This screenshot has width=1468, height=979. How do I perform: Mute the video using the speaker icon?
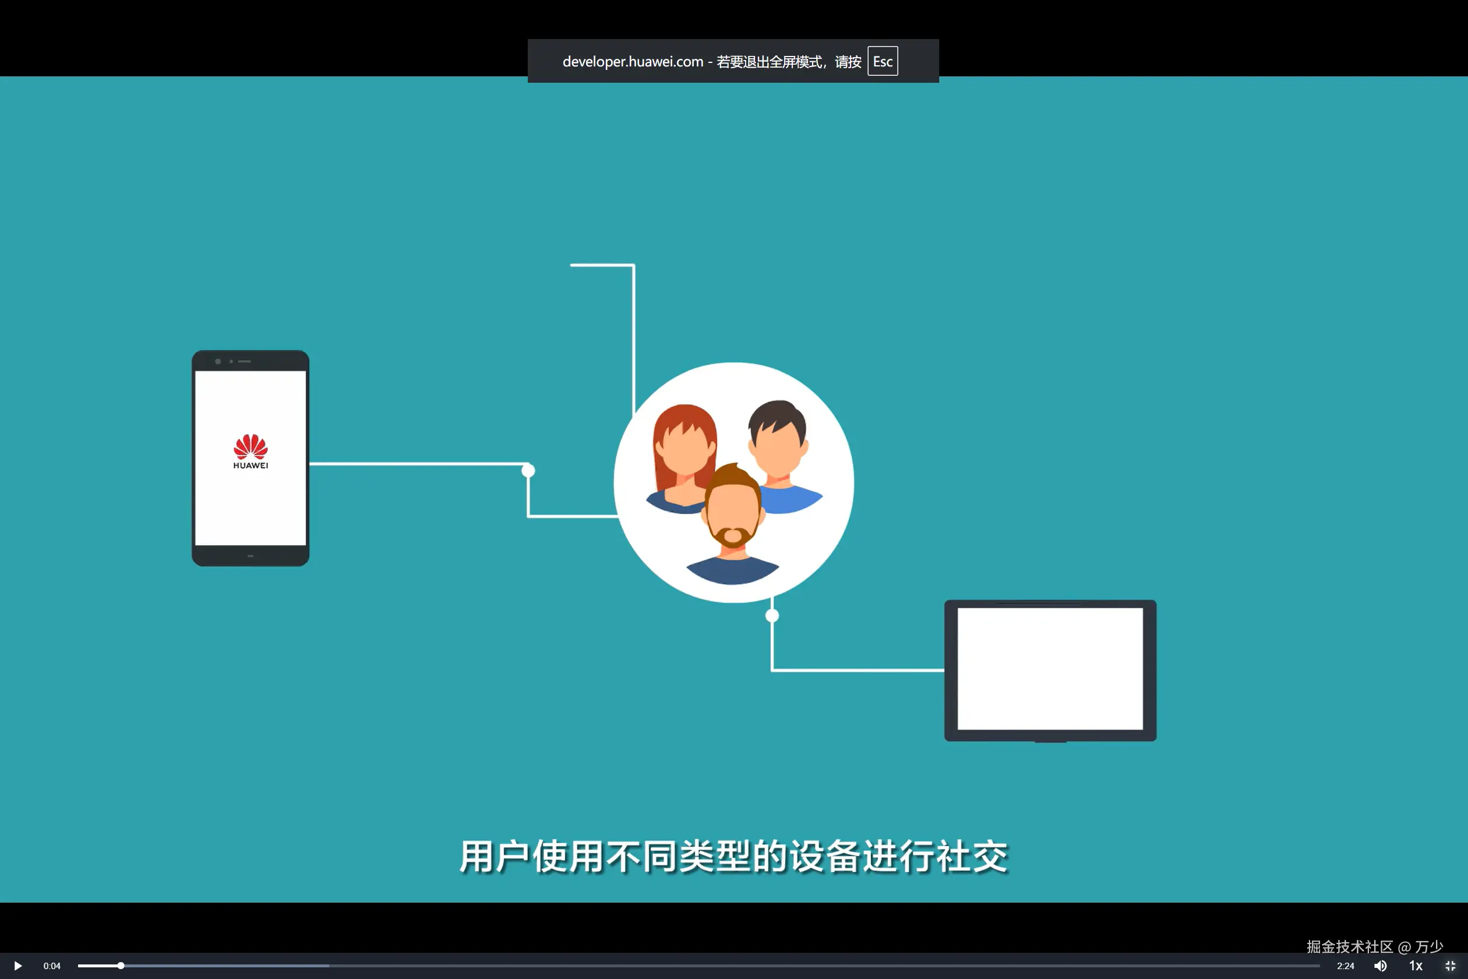click(x=1381, y=966)
